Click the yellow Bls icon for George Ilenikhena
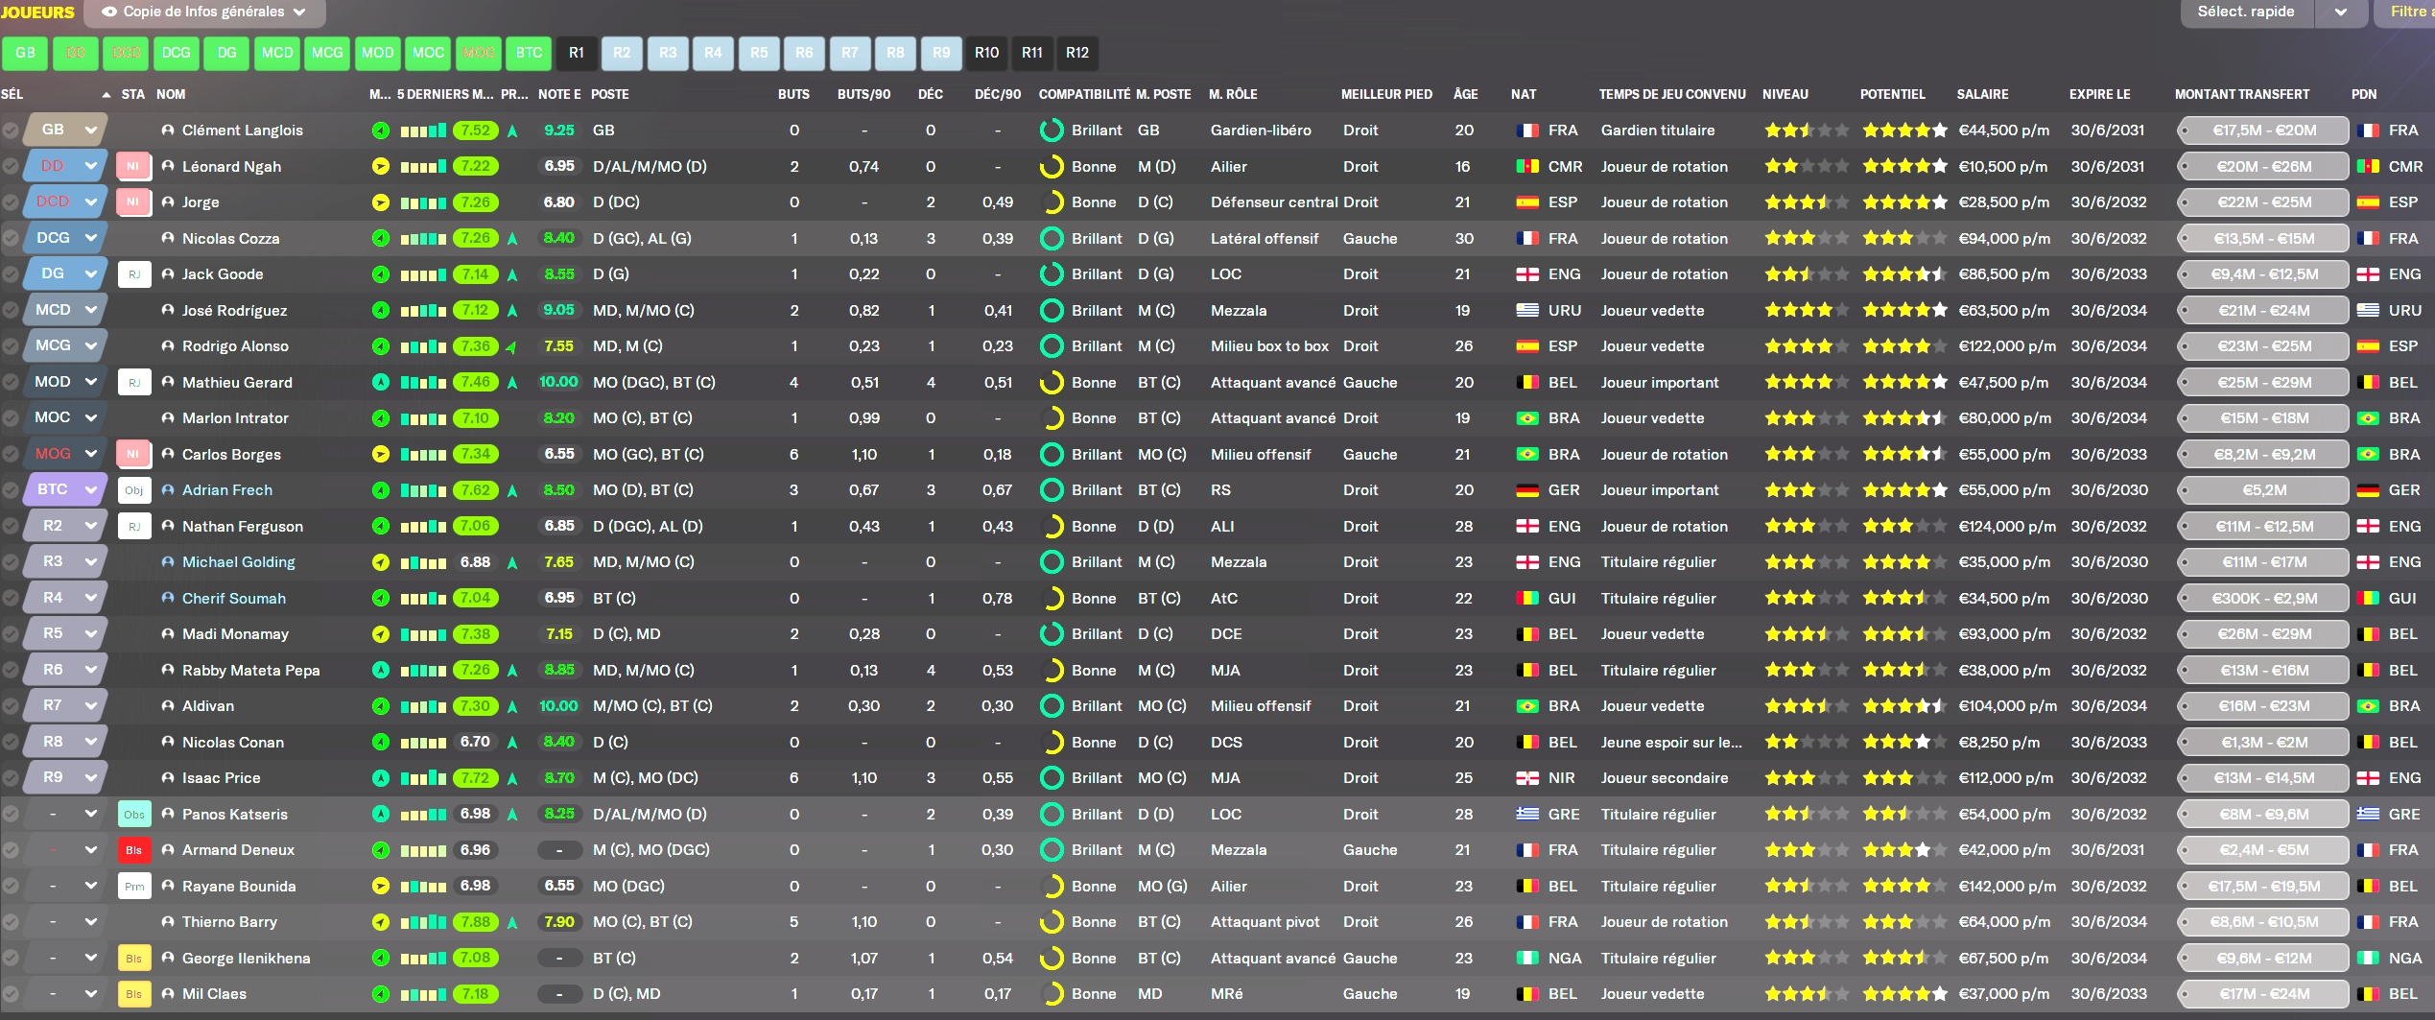The height and width of the screenshot is (1020, 2435). coord(133,959)
